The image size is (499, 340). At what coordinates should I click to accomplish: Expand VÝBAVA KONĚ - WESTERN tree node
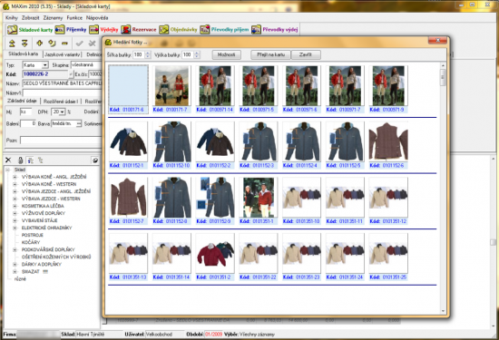(x=15, y=184)
